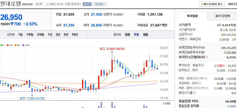Click the 상한가 35,900 text

pyautogui.click(x=113, y=15)
